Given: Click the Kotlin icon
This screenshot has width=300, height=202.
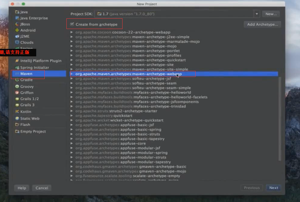Looking at the screenshot, I should tap(17, 112).
